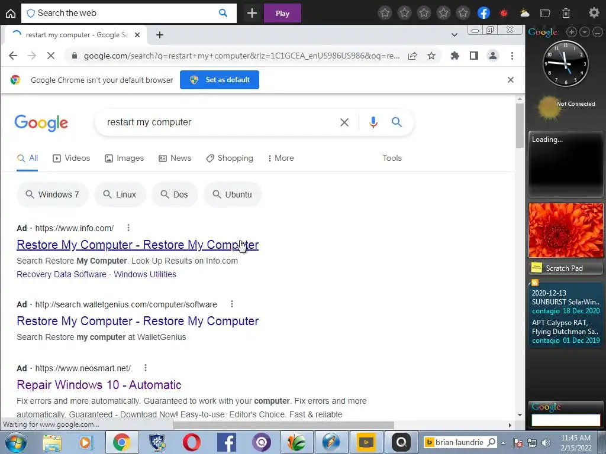
Task: Close the 'restart my computer' Chrome tab
Action: pos(137,35)
